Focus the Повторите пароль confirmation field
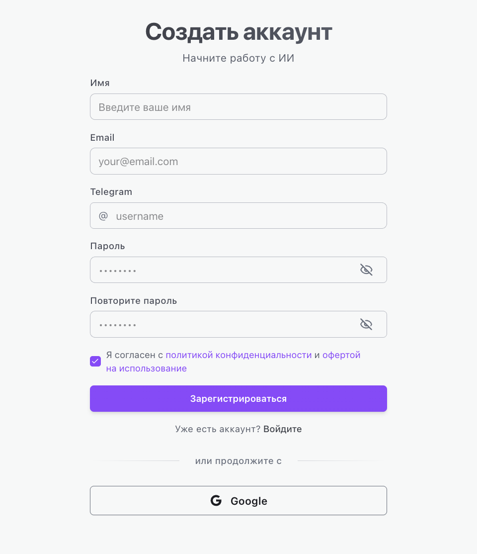477x554 pixels. 224,324
